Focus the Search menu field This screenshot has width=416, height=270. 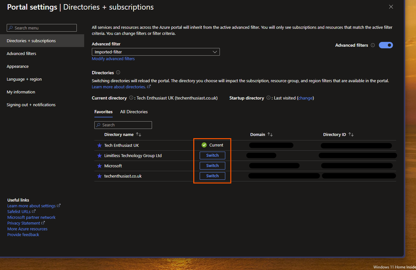point(42,28)
